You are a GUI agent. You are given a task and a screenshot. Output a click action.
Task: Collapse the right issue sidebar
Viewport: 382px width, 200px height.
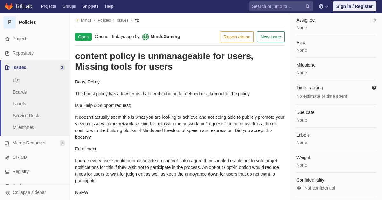(x=374, y=20)
